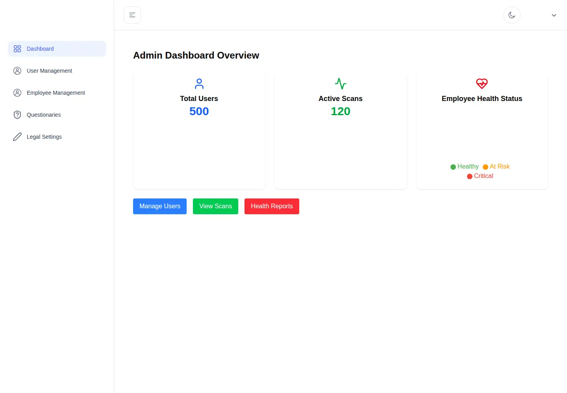Open the profile dropdown chevron
Viewport: 567px width, 393px height.
point(554,15)
